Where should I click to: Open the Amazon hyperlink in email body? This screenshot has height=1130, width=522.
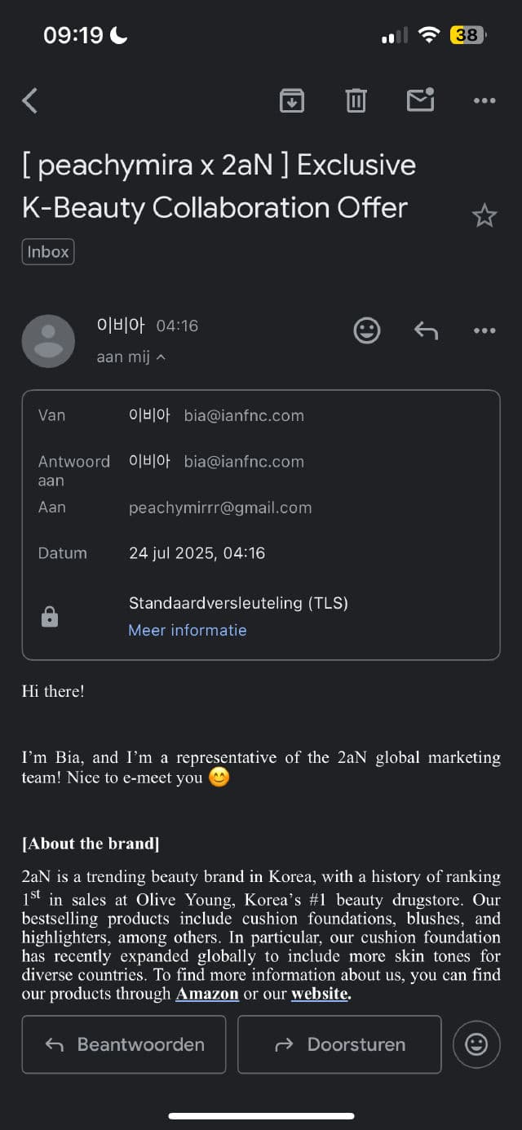pyautogui.click(x=207, y=995)
